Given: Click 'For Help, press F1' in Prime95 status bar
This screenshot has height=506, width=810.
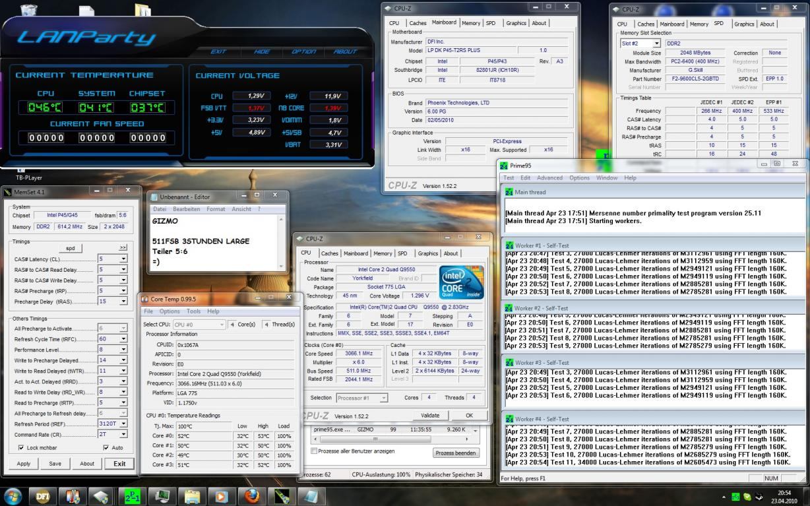Looking at the screenshot, I should pyautogui.click(x=524, y=478).
